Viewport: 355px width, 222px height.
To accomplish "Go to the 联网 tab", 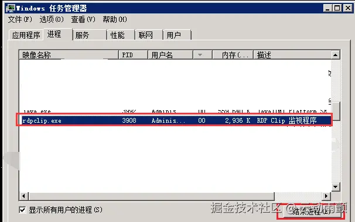I will click(149, 35).
